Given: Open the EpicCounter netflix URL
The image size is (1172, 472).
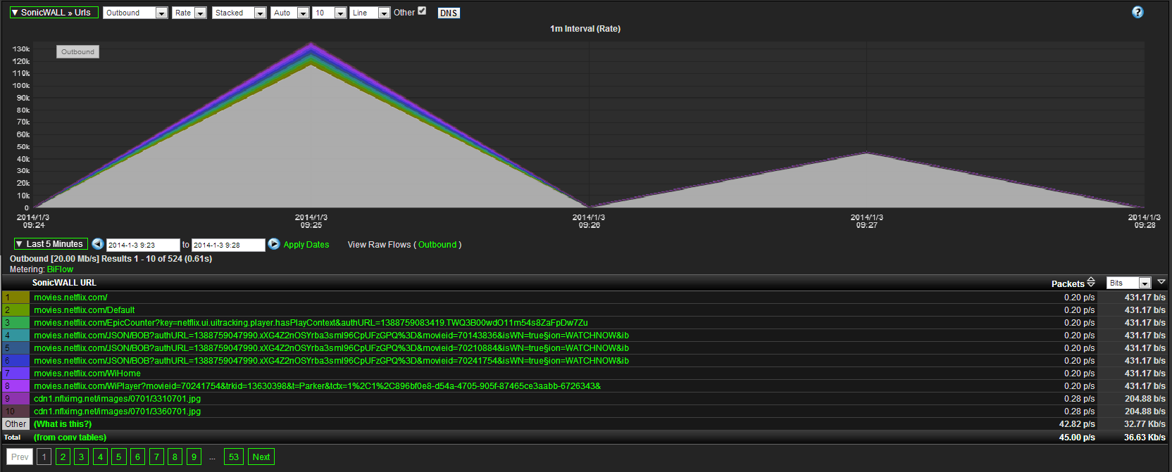Looking at the screenshot, I should (311, 323).
